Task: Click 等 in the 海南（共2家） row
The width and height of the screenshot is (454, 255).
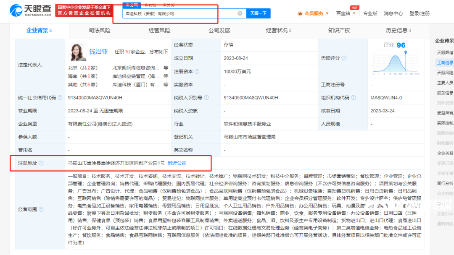Action: [166, 76]
